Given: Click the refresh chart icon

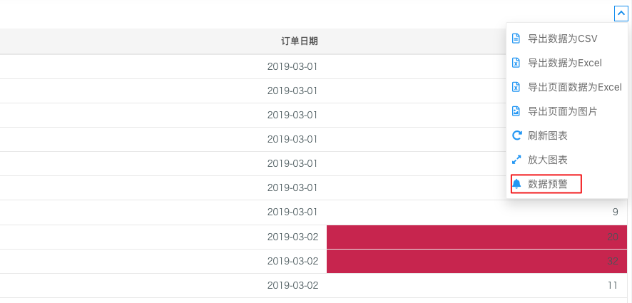Looking at the screenshot, I should [x=516, y=135].
